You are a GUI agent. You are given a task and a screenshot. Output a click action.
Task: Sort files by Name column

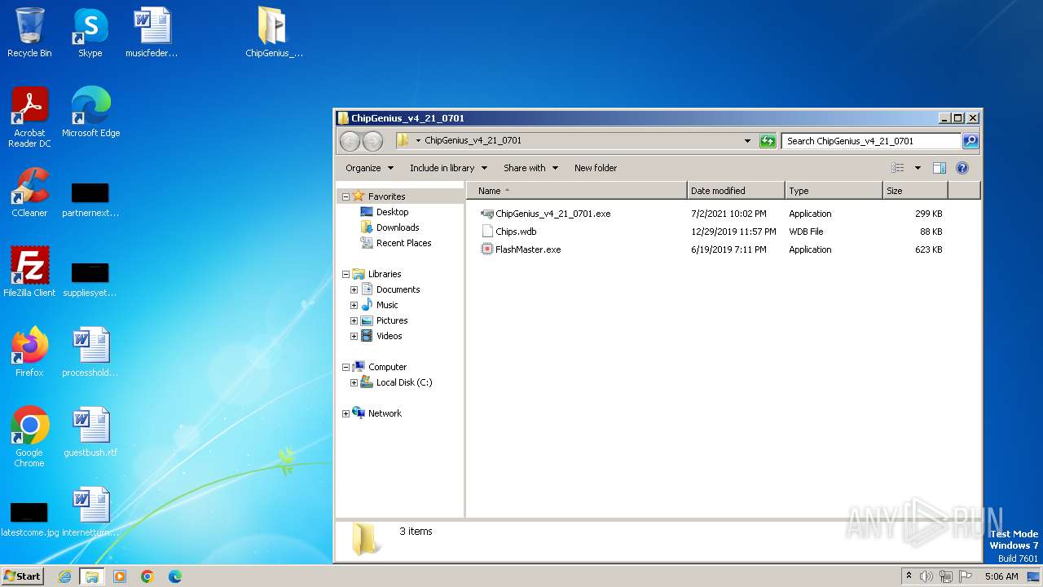pyautogui.click(x=576, y=191)
